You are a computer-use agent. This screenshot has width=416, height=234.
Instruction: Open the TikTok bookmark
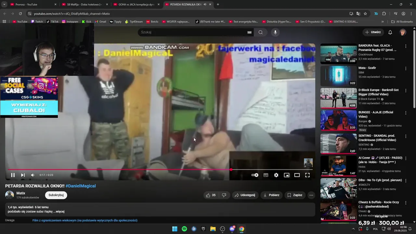click(52, 22)
